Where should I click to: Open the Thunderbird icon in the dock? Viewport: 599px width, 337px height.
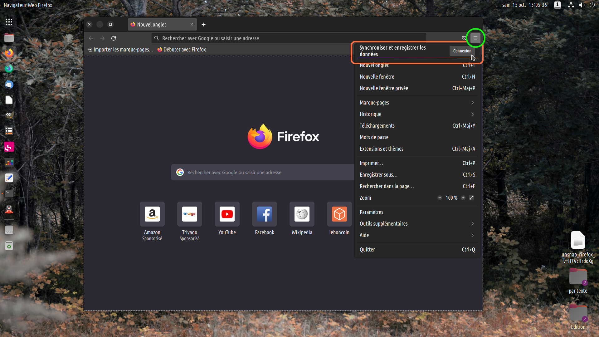tap(9, 85)
